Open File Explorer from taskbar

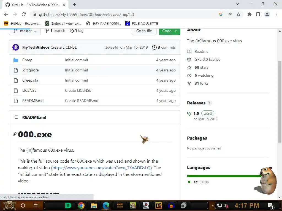click(94, 206)
